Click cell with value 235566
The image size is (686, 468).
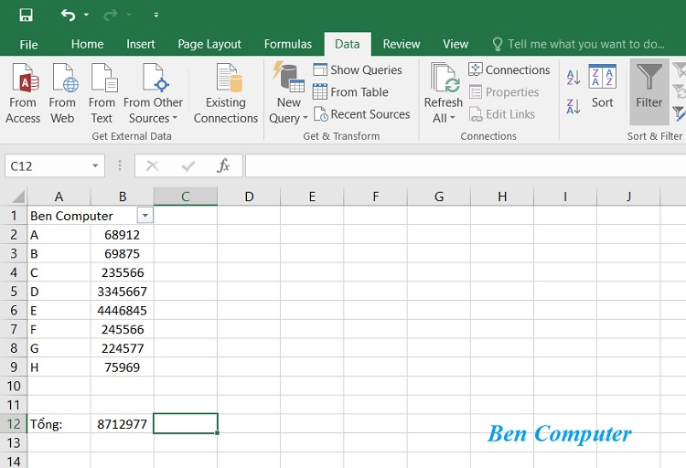(123, 272)
